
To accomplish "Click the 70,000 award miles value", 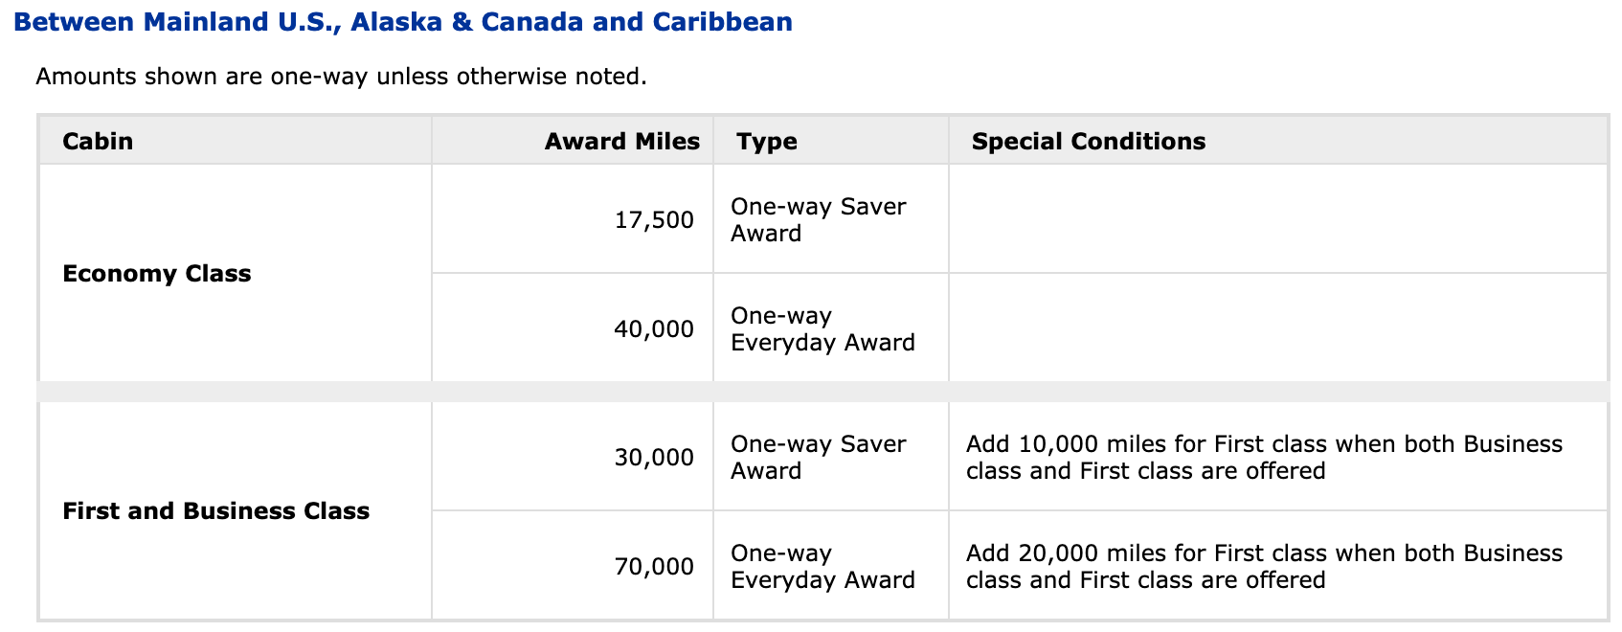I will [x=654, y=567].
